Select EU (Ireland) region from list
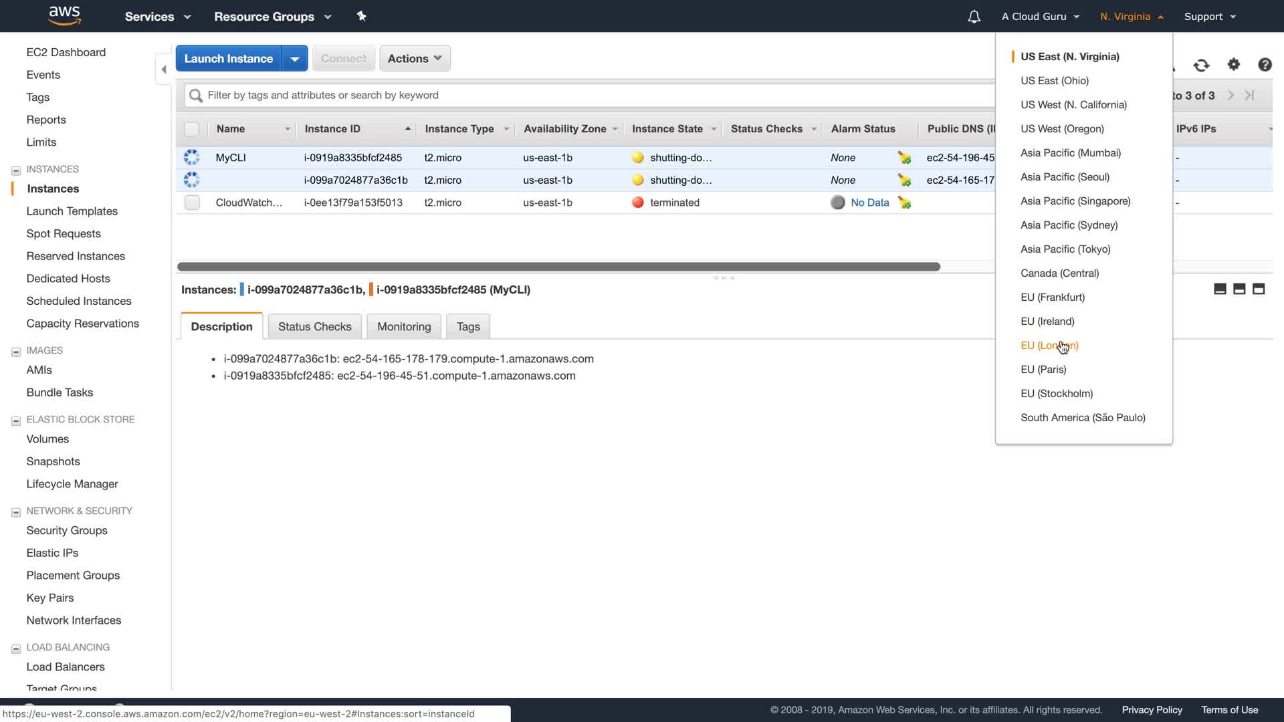This screenshot has width=1284, height=722. pos(1047,321)
